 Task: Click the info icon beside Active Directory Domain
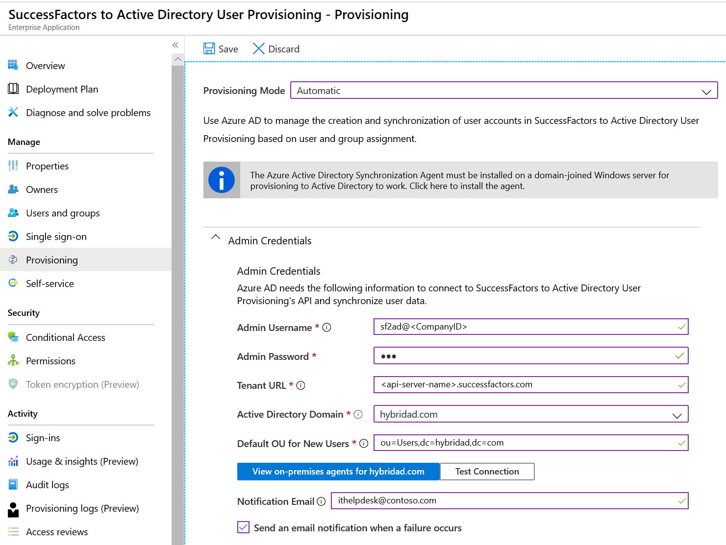(x=358, y=414)
